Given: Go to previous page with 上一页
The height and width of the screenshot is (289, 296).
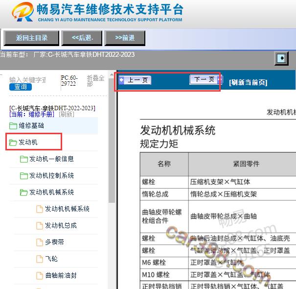Looking at the screenshot, I should coord(135,80).
